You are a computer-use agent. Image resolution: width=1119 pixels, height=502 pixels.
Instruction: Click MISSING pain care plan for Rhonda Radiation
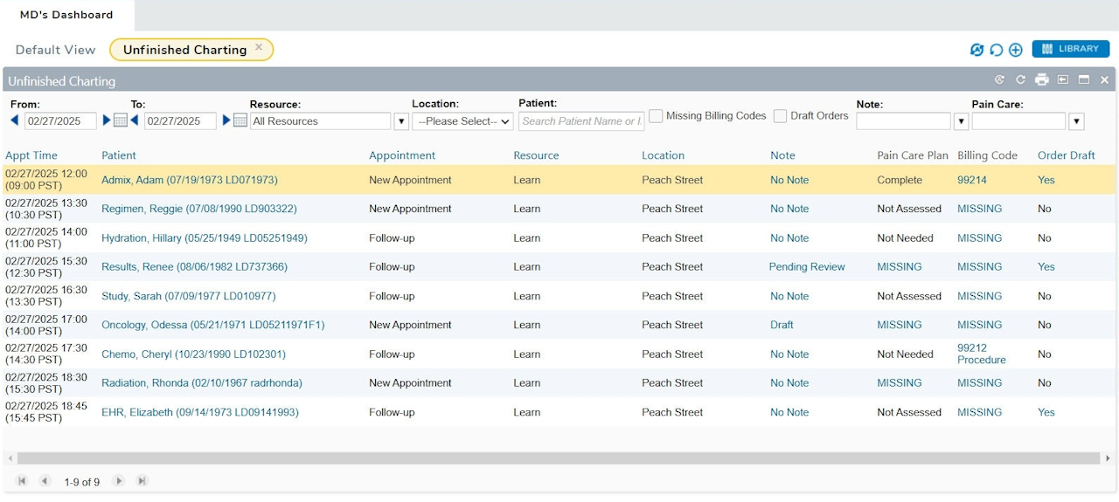point(900,383)
